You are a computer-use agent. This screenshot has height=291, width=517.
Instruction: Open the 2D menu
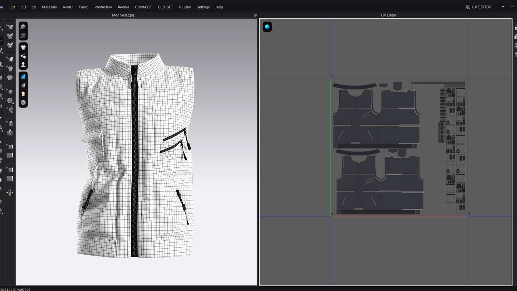[x=34, y=7]
